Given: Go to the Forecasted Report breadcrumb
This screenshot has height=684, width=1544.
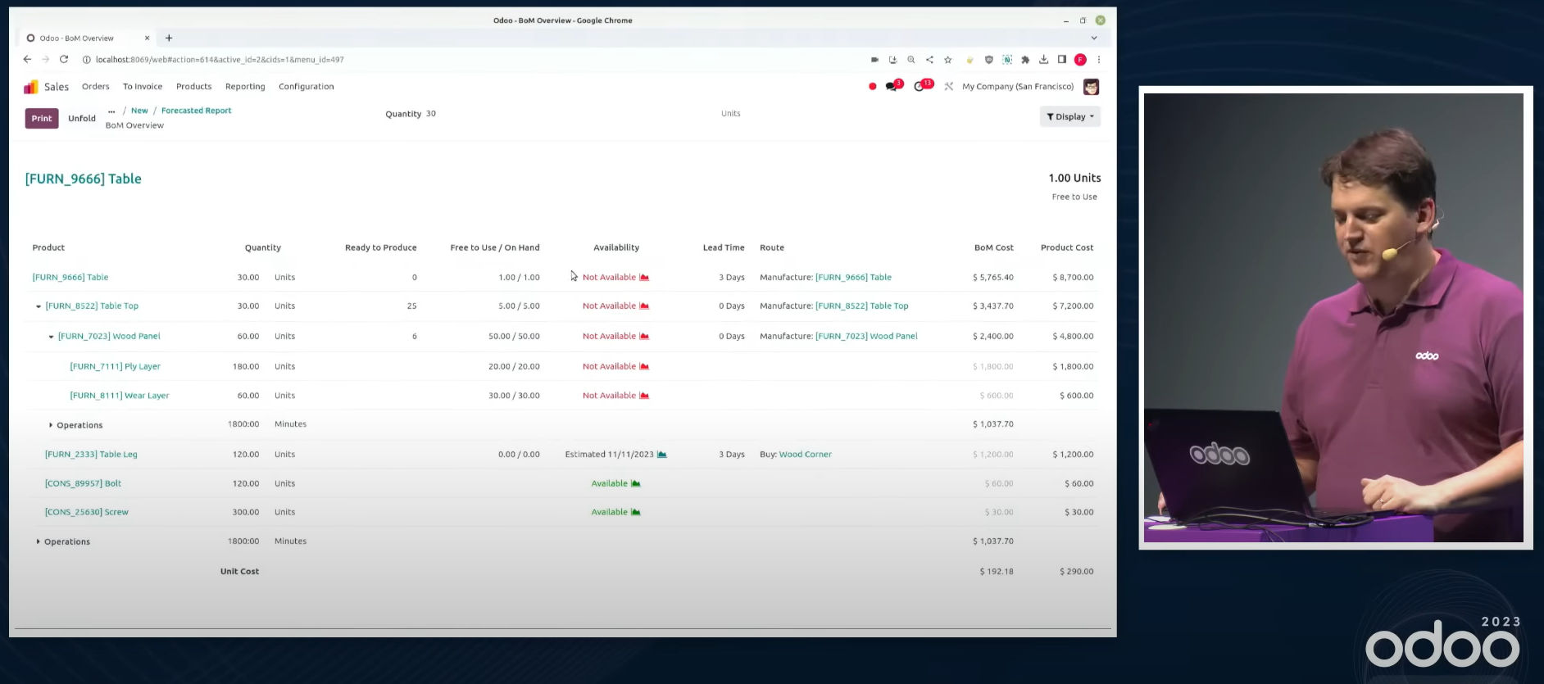Looking at the screenshot, I should [197, 111].
